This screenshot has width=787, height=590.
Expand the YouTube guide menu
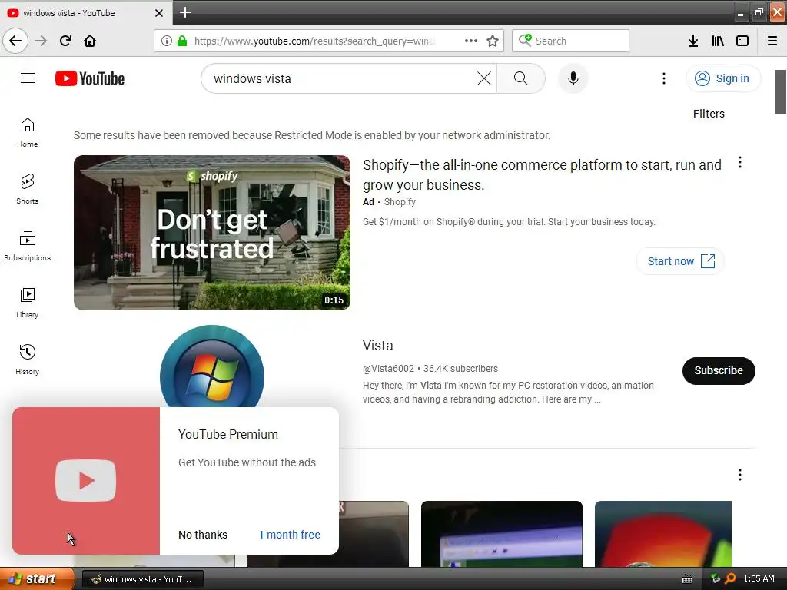point(28,78)
